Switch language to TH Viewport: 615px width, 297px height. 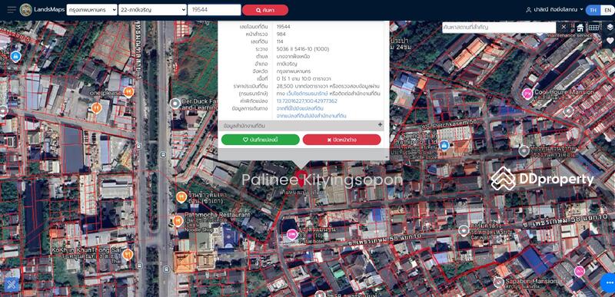point(593,10)
